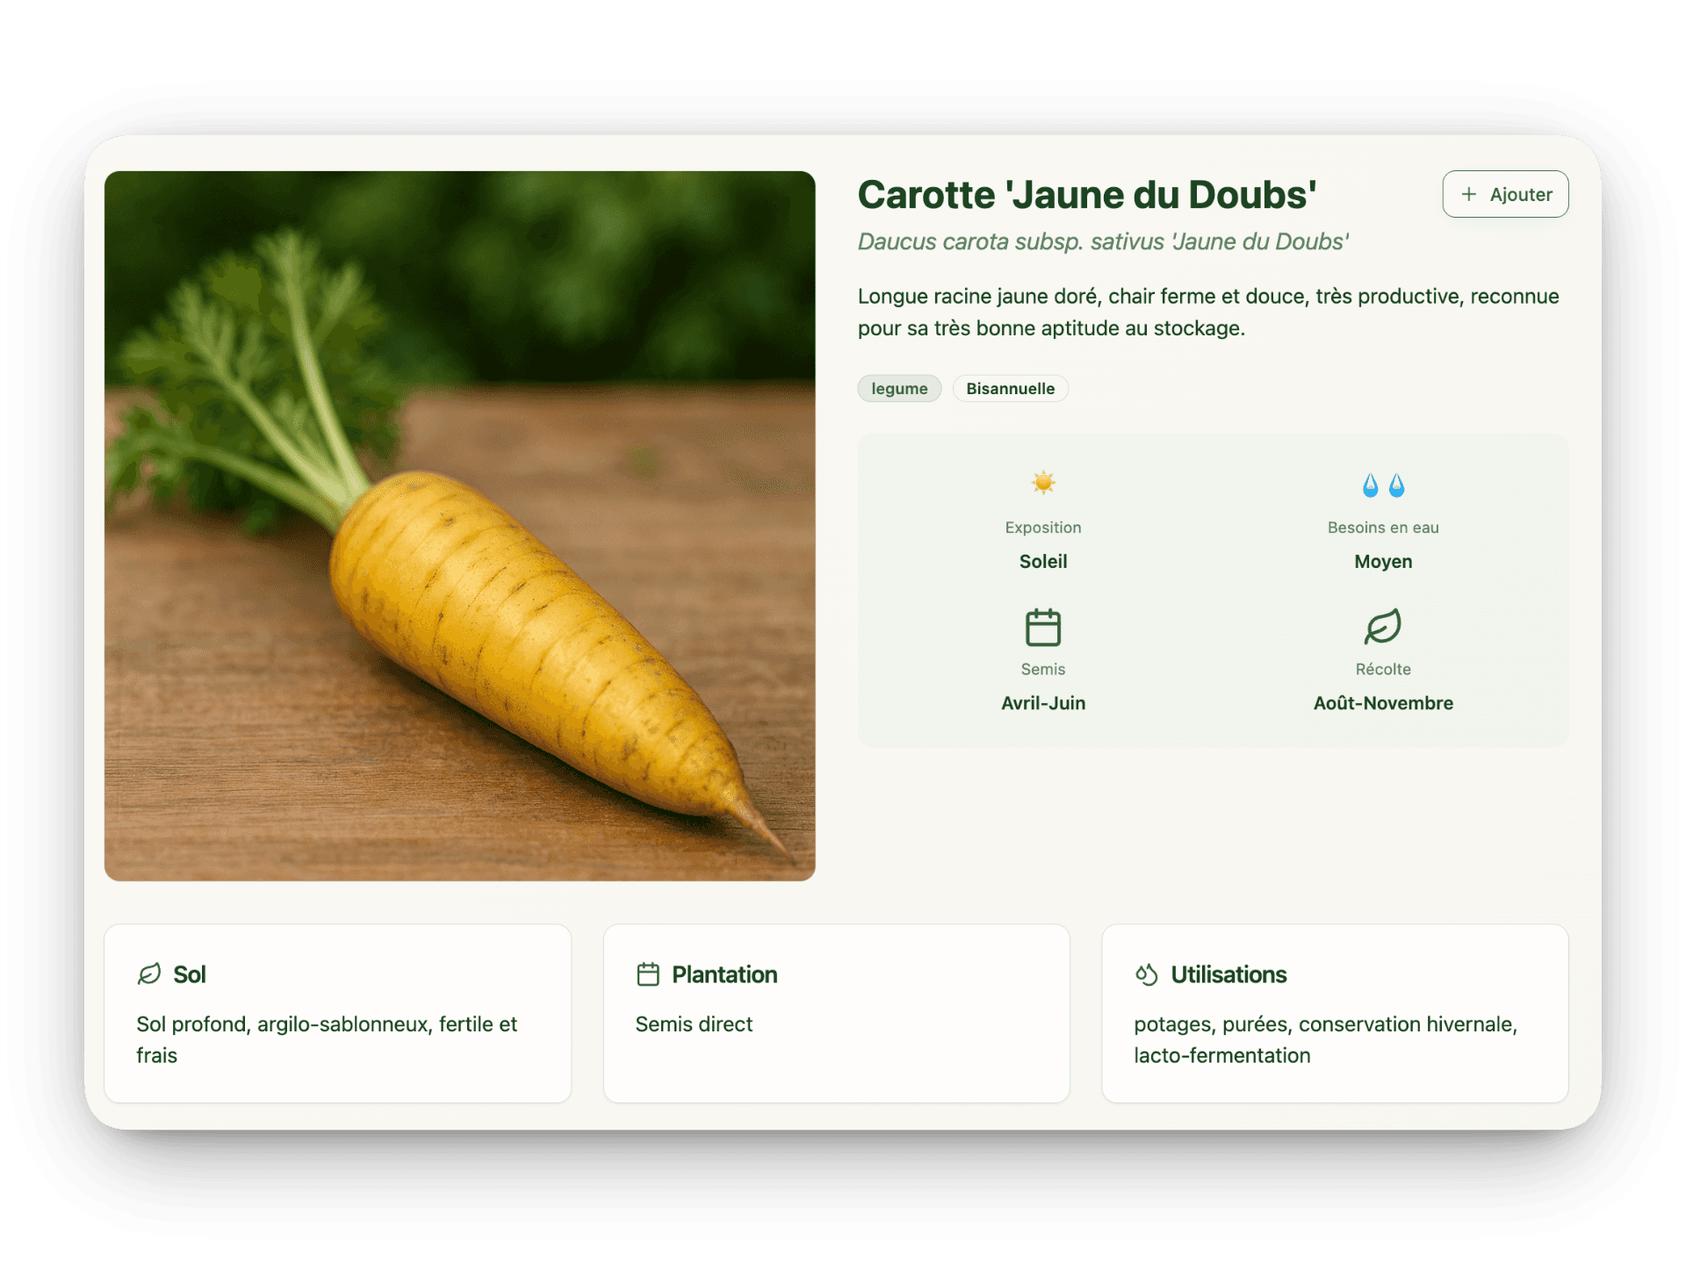Viewport: 1686px width, 1264px height.
Task: Toggle the legume tag
Action: pyautogui.click(x=898, y=388)
